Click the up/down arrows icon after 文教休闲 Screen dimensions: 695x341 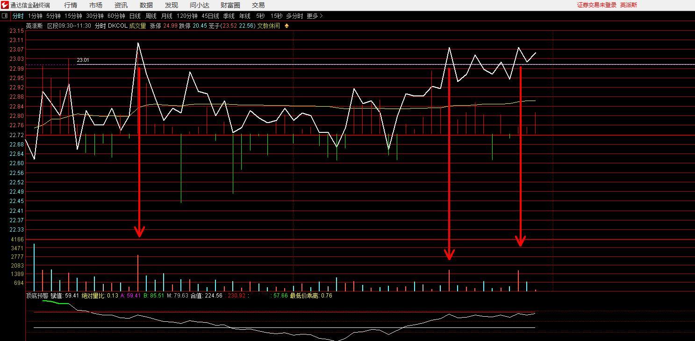pos(287,26)
